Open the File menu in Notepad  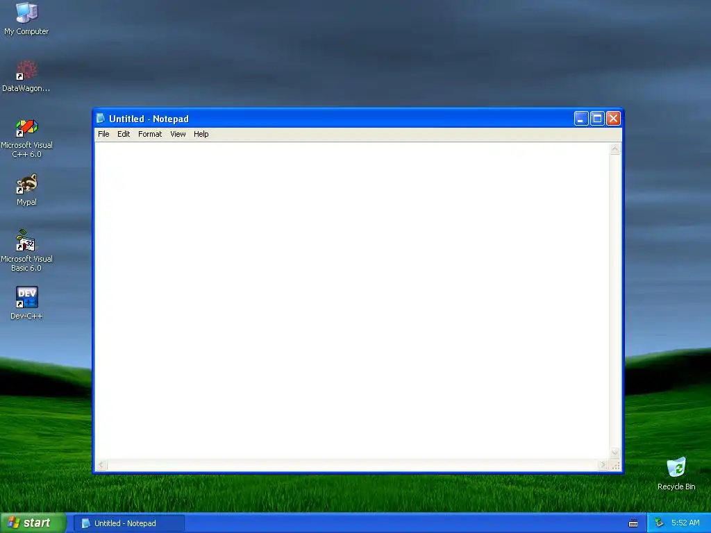click(x=103, y=134)
